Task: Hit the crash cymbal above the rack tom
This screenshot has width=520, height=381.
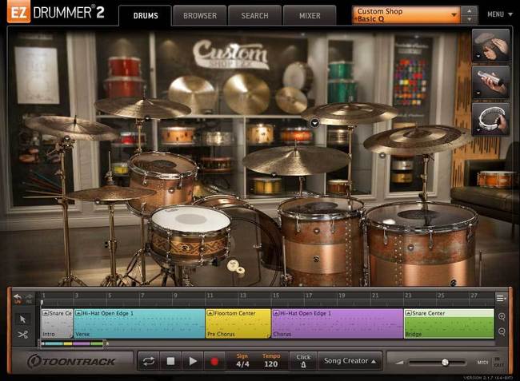Action: point(142,108)
